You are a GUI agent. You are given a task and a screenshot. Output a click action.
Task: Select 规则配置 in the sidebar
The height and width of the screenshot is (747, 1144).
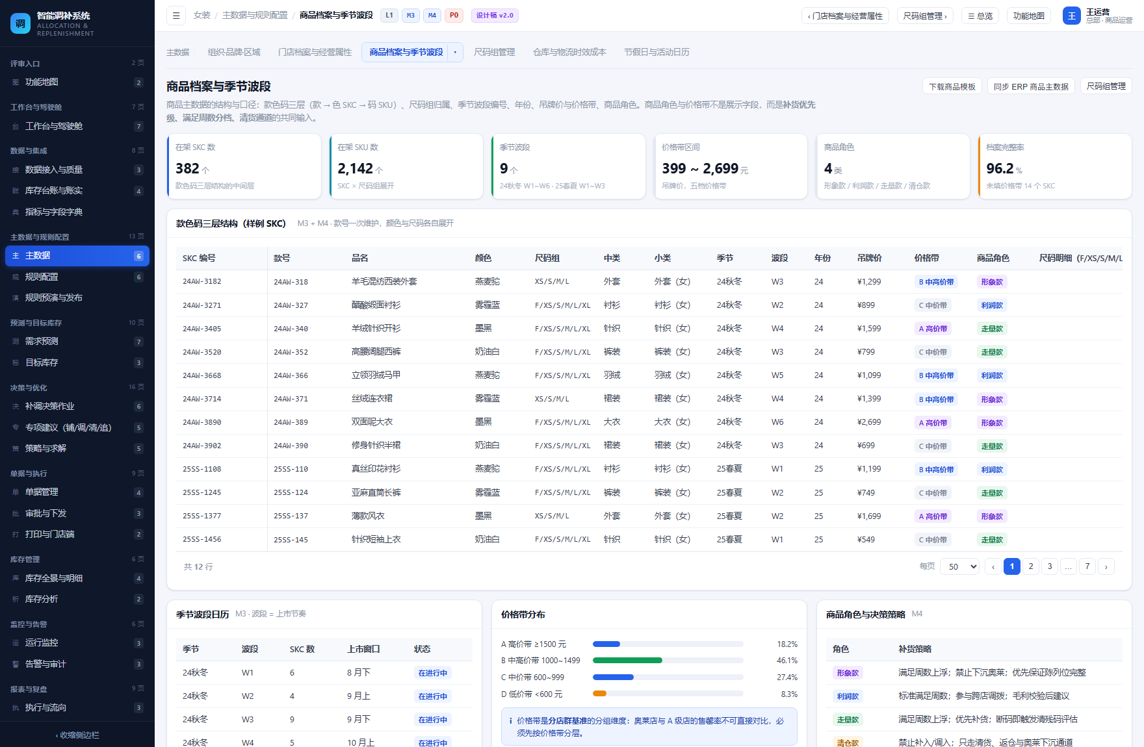pyautogui.click(x=77, y=277)
